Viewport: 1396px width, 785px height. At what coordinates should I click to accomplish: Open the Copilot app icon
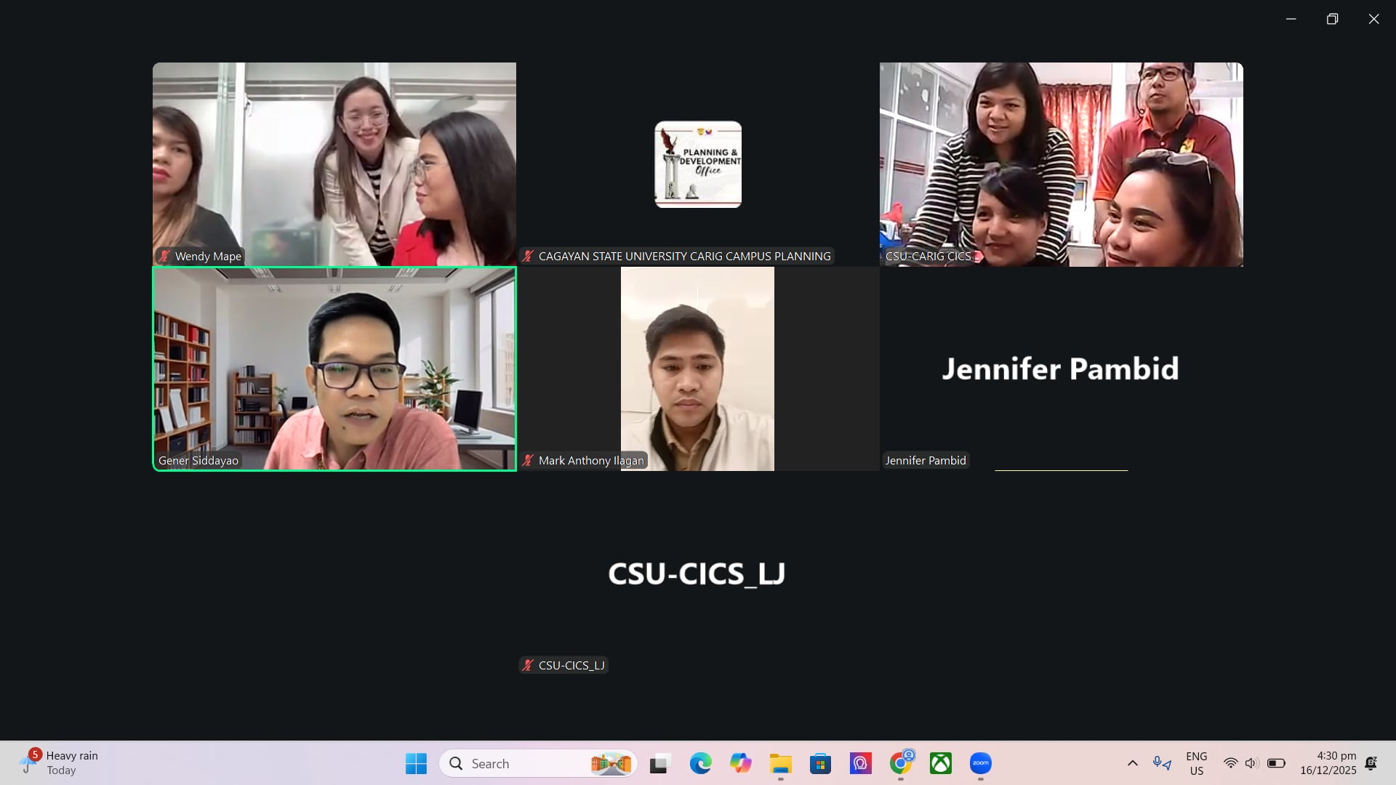click(x=740, y=763)
